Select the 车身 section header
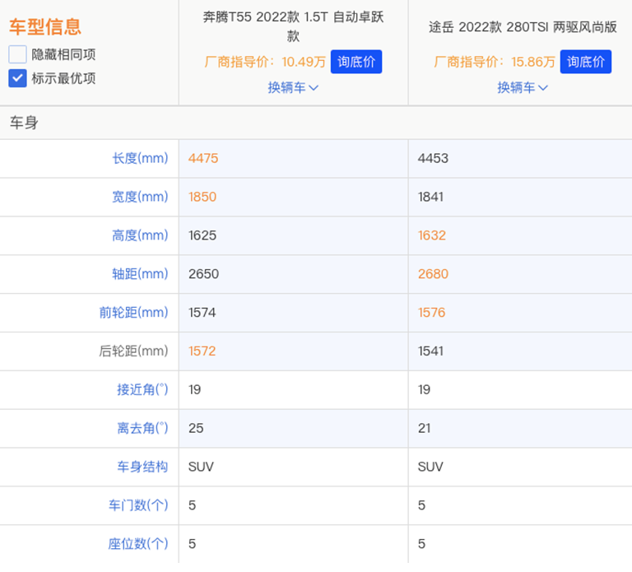 coord(24,123)
